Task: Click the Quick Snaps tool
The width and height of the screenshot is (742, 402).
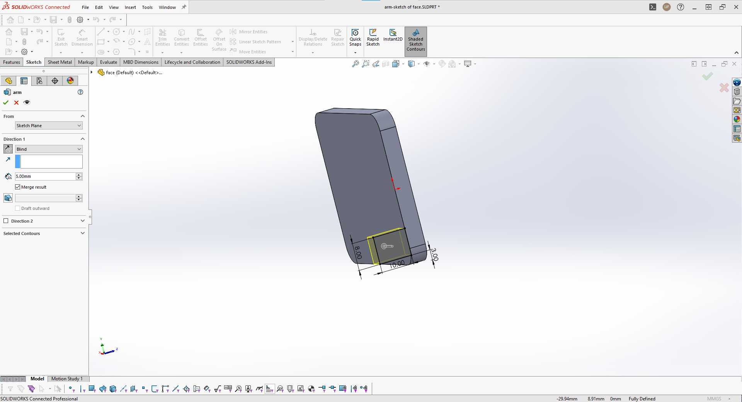Action: coord(355,37)
